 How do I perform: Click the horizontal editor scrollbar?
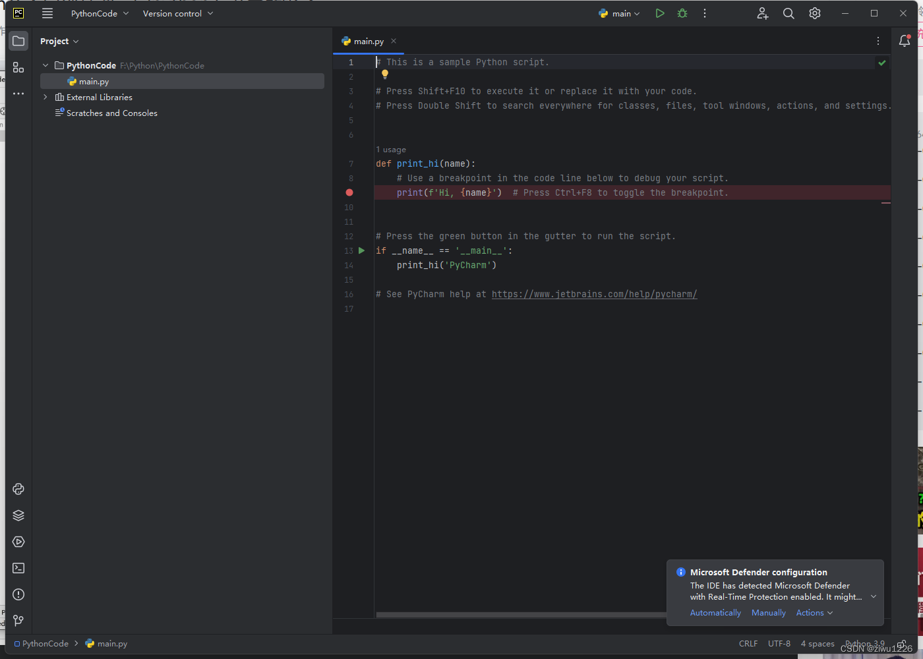pyautogui.click(x=521, y=615)
